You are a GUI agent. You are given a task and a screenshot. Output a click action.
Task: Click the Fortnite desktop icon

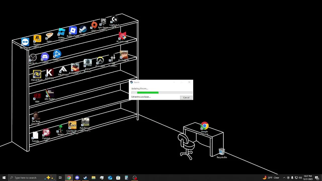coord(35,137)
